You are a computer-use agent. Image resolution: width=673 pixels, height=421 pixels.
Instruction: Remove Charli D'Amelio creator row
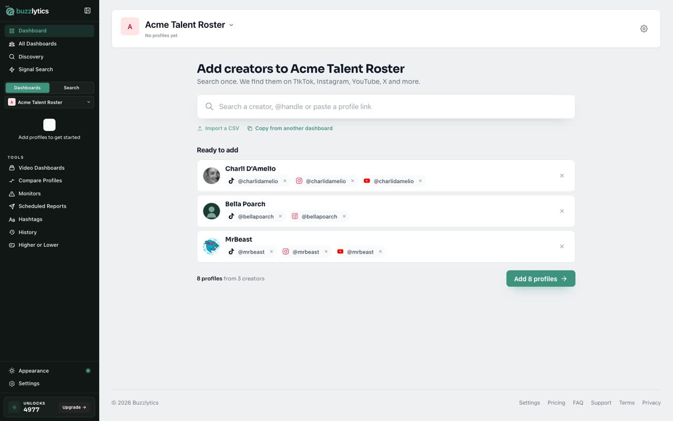[562, 176]
